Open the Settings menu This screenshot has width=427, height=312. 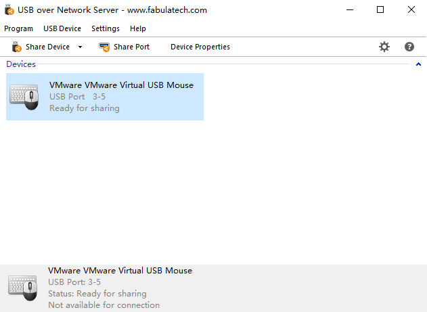pos(106,28)
